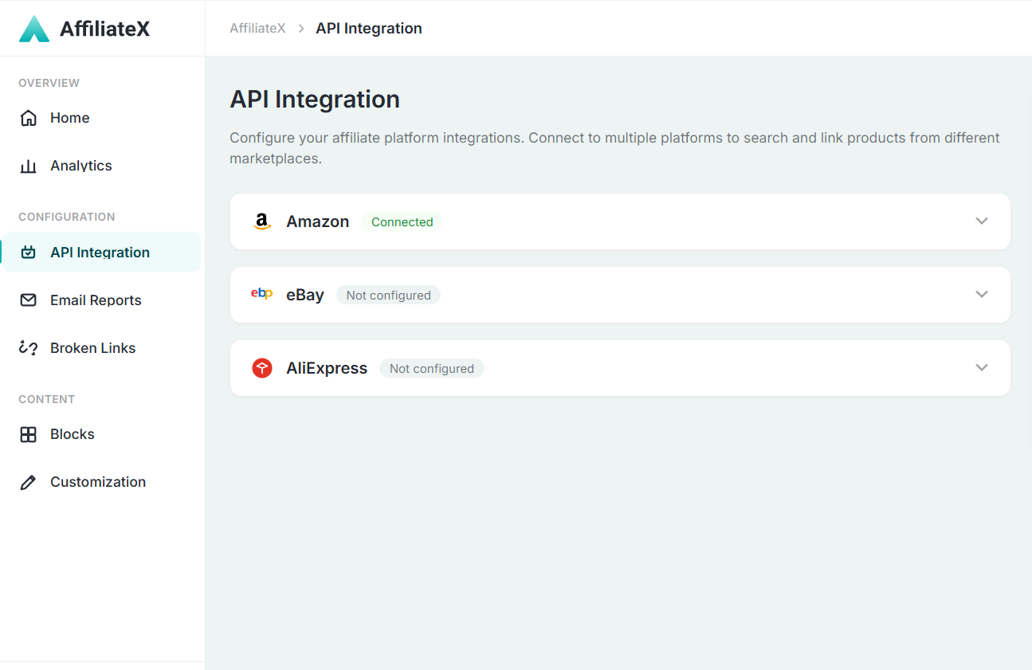The height and width of the screenshot is (670, 1032).
Task: Go to Email Reports page
Action: (x=102, y=300)
